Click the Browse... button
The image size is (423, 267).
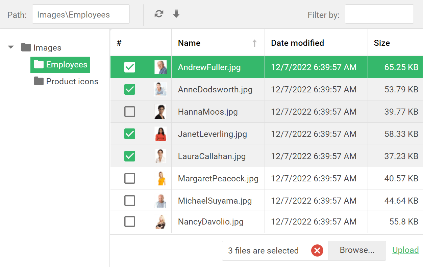point(357,250)
